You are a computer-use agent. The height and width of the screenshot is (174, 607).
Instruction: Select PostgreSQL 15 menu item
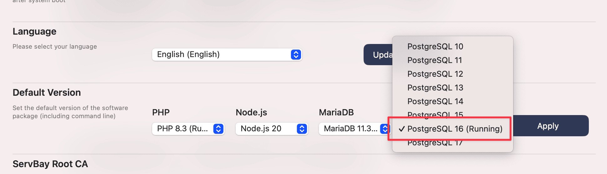coord(452,114)
